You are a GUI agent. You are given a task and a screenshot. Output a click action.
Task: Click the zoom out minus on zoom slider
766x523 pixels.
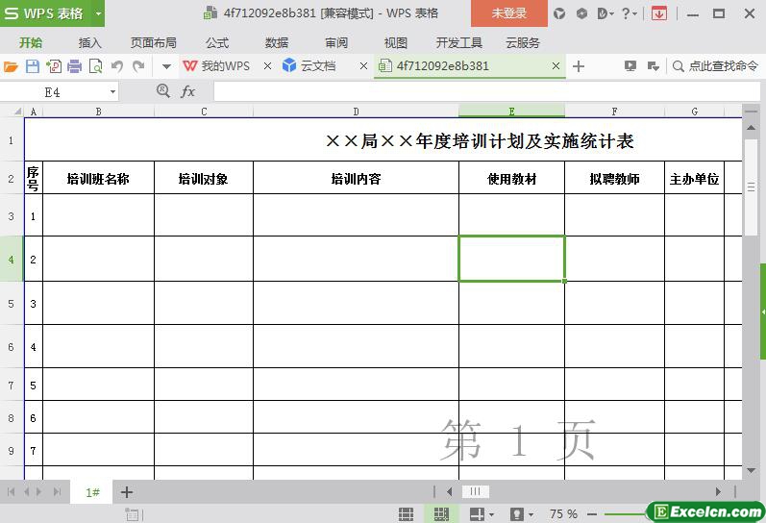point(592,514)
